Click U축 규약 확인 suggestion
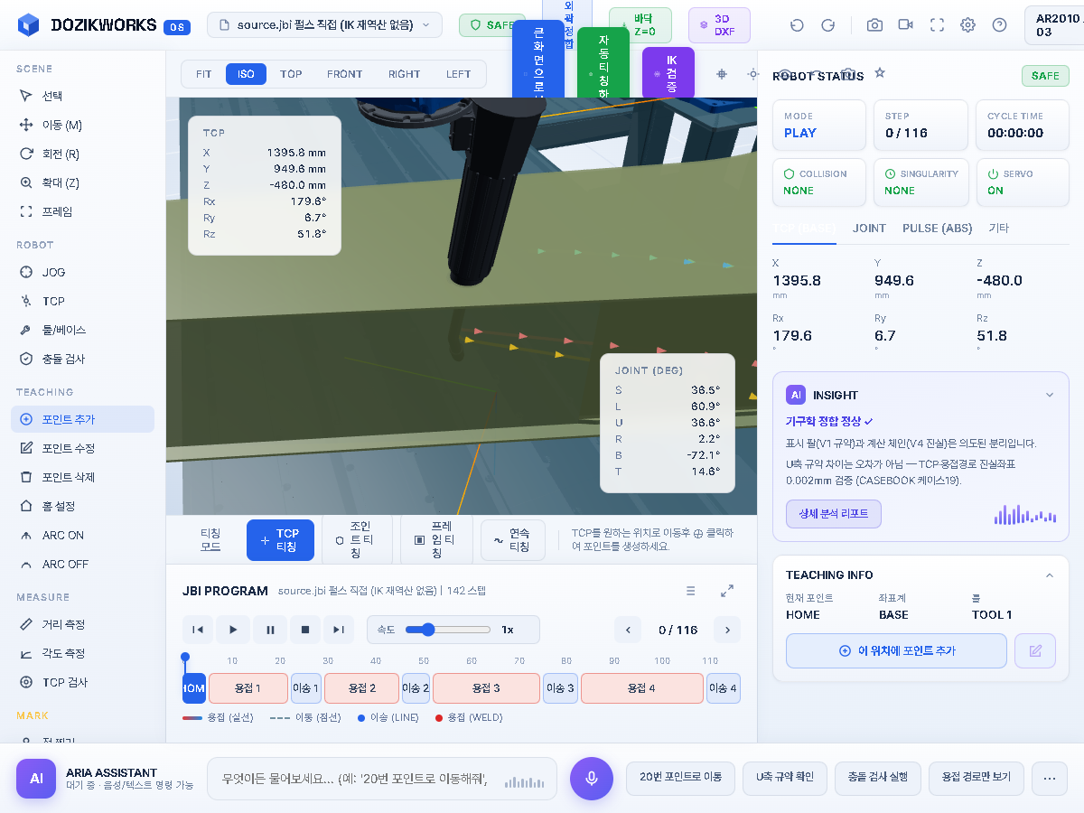The height and width of the screenshot is (813, 1084). [x=785, y=778]
